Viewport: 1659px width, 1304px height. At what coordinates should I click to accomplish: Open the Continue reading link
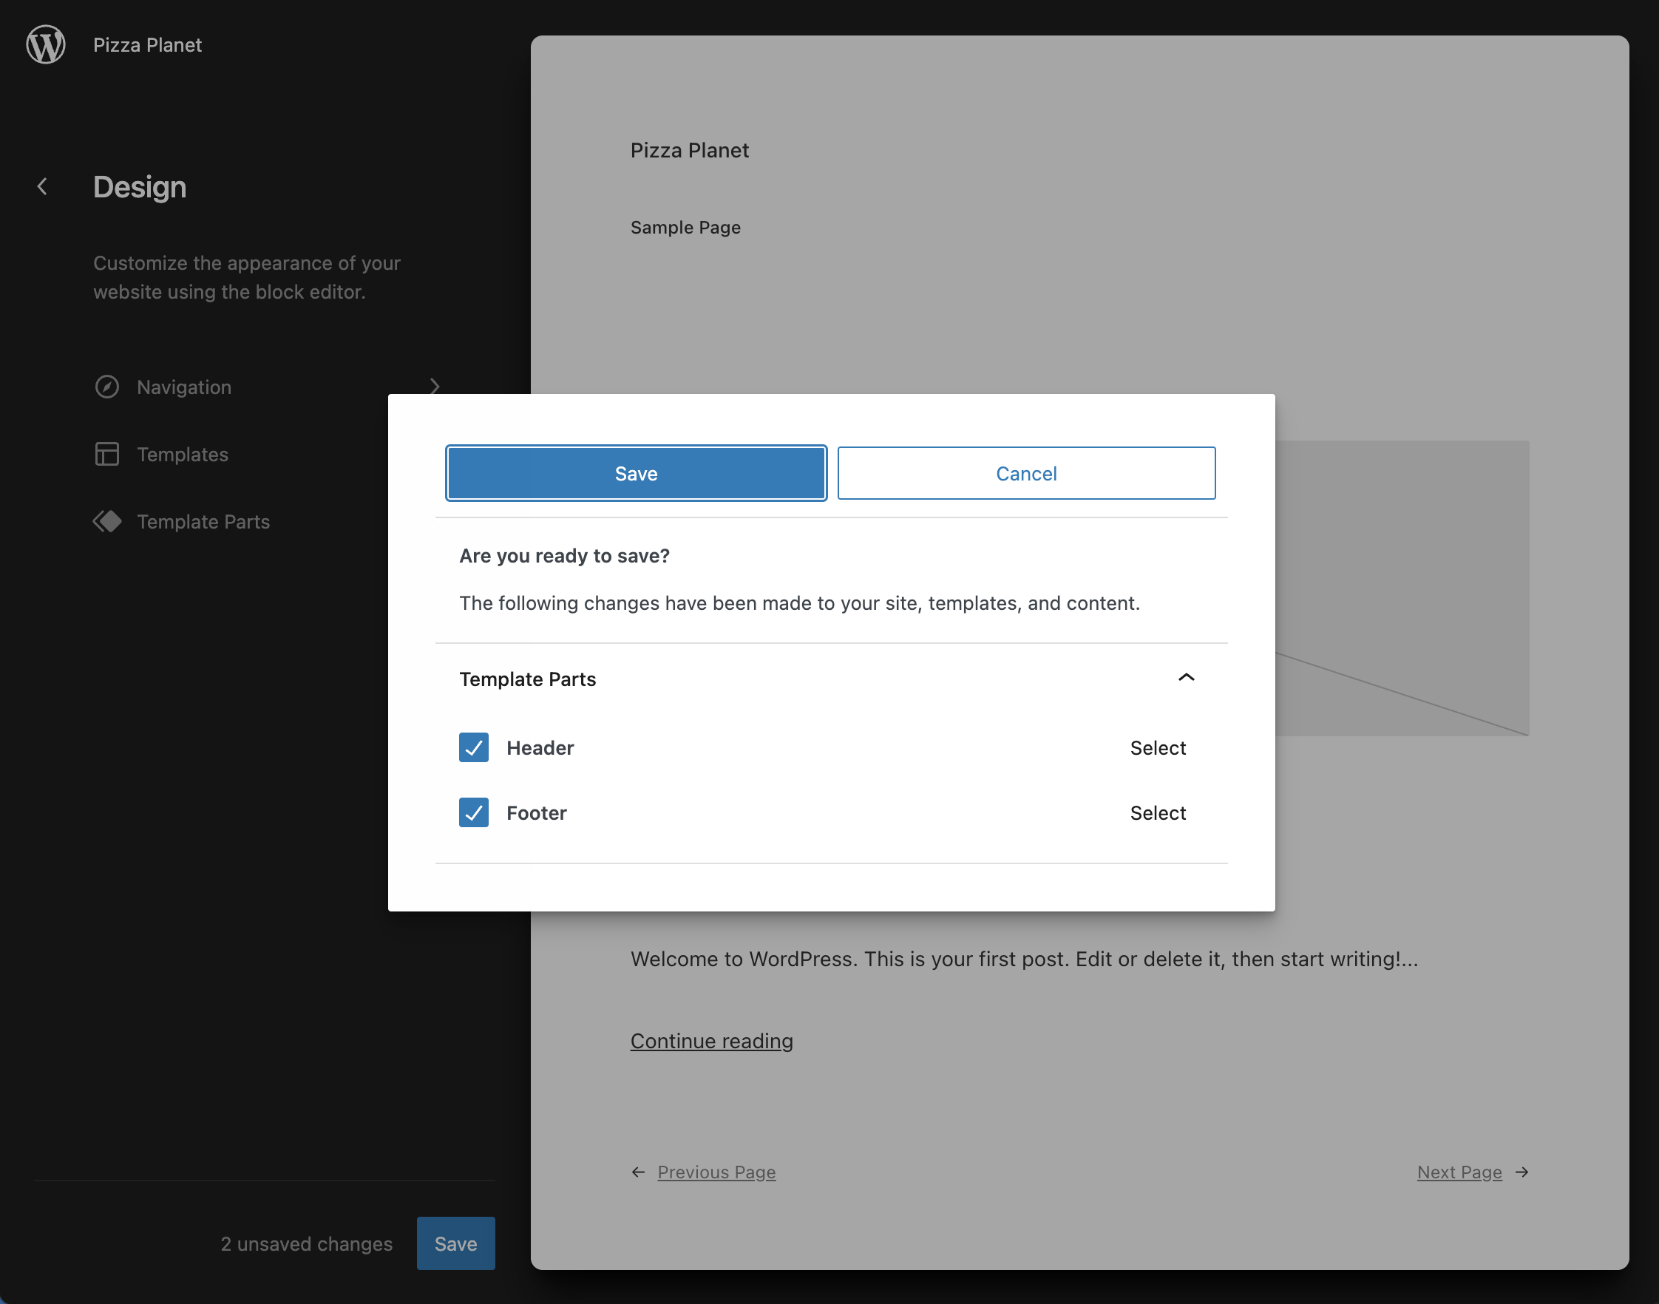[710, 1040]
